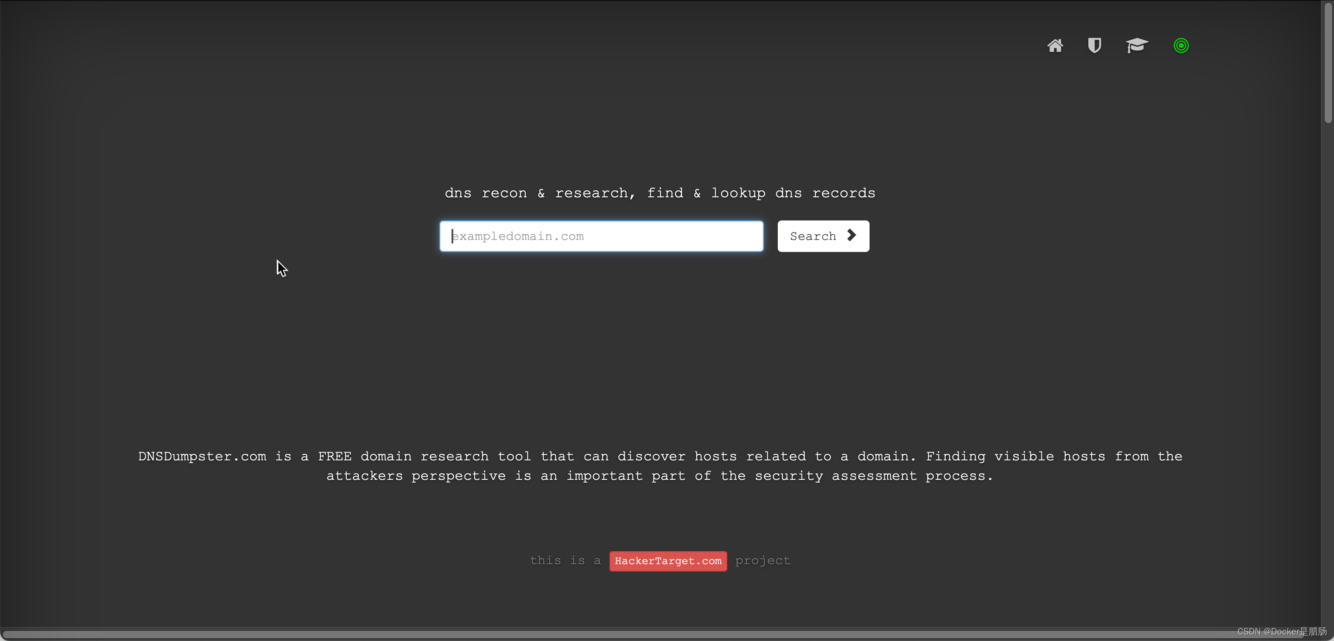Click the Search button
Screen dimensions: 1334x641
[x=823, y=236]
